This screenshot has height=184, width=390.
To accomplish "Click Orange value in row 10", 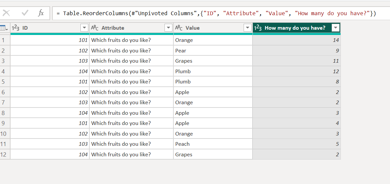I will pyautogui.click(x=213, y=134).
